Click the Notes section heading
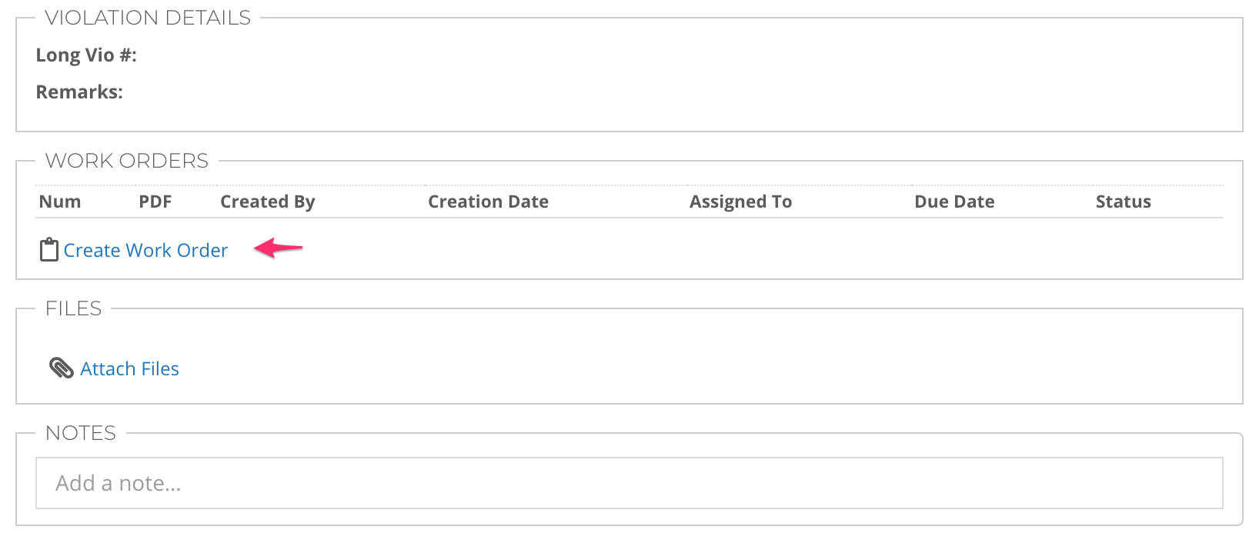Viewport: 1259px width, 543px height. tap(81, 433)
